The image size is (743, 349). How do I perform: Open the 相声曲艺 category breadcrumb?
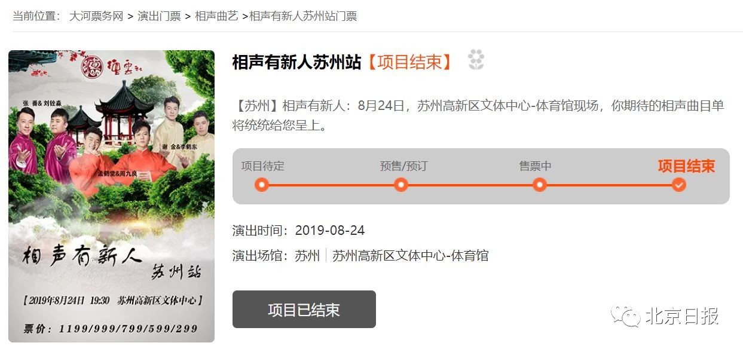216,16
